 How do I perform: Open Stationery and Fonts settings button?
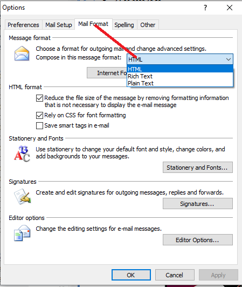198,168
